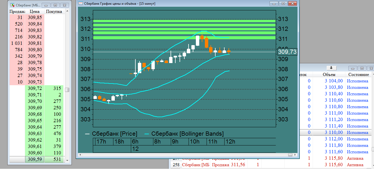Maximize the Сбербанк order book window
The height and width of the screenshot is (169, 374).
click(x=55, y=5)
